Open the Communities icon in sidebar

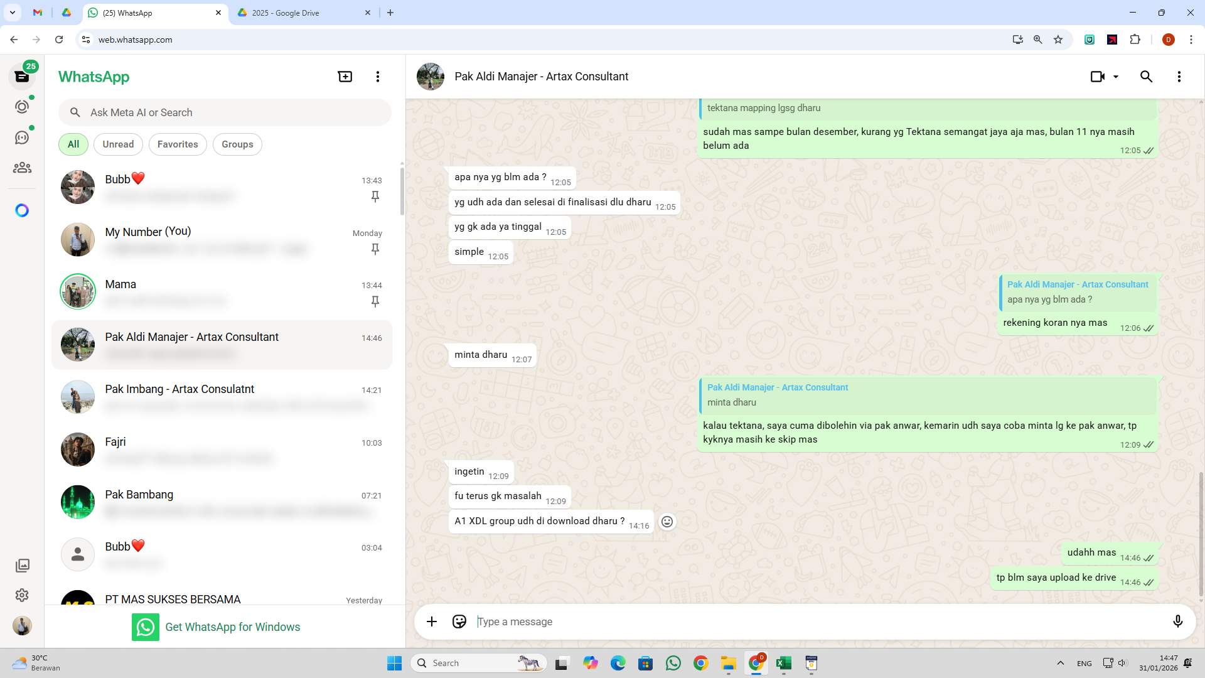point(22,167)
